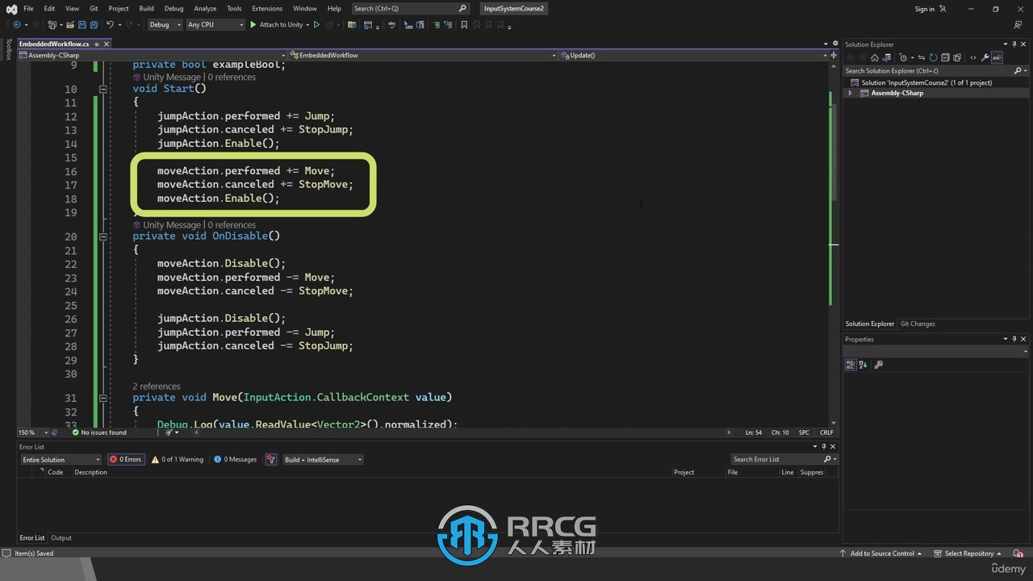Click the Description column header

click(x=90, y=472)
